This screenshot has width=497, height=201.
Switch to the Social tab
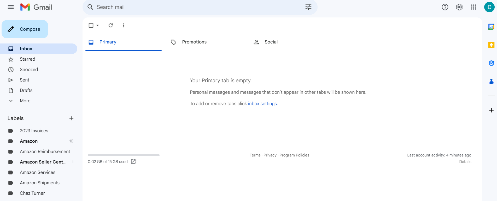coord(271,42)
